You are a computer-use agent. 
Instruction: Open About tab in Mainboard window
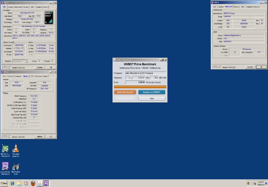(256, 7)
